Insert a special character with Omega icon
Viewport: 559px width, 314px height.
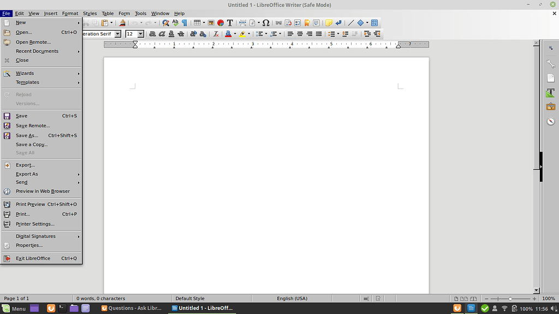click(x=266, y=23)
